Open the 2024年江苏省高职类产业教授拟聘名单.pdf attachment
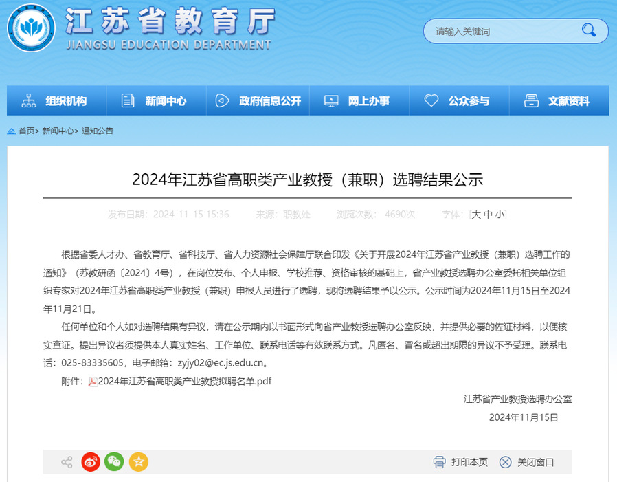 pos(185,382)
